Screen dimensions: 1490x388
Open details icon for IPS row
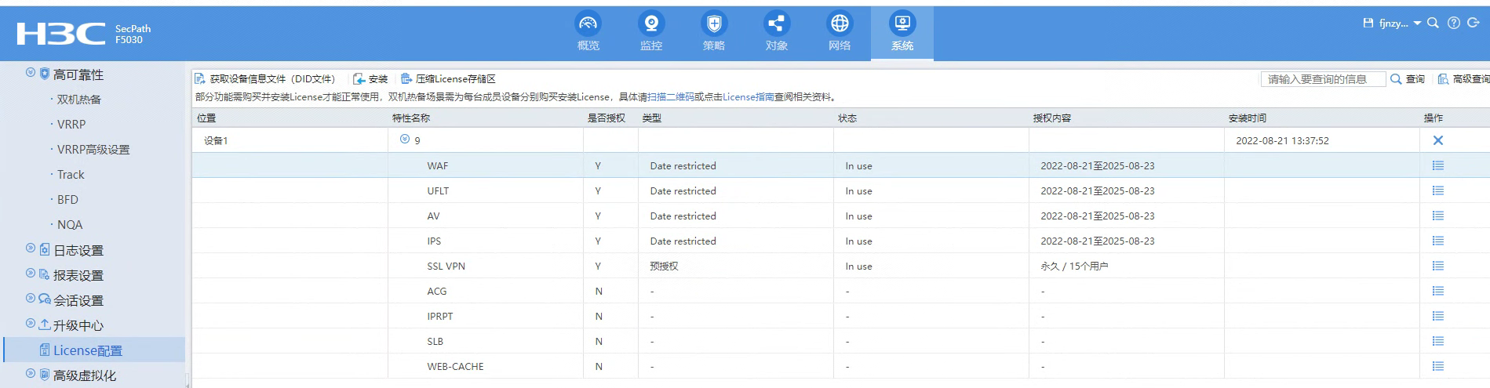coord(1437,241)
